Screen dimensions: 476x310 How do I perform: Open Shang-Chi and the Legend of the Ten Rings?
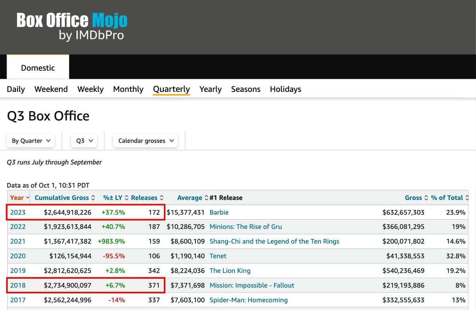[274, 241]
